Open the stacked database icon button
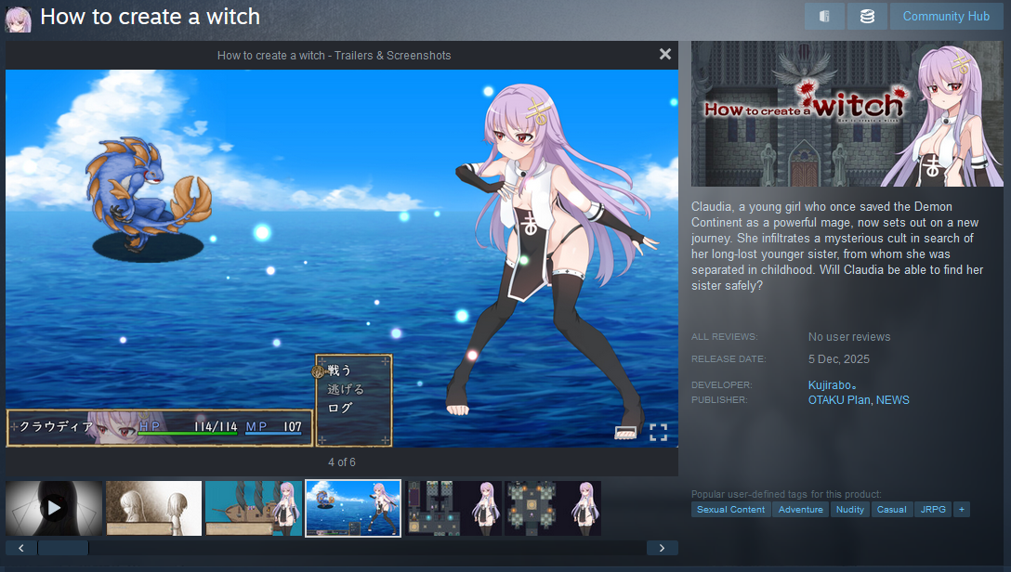This screenshot has width=1011, height=572. point(867,16)
